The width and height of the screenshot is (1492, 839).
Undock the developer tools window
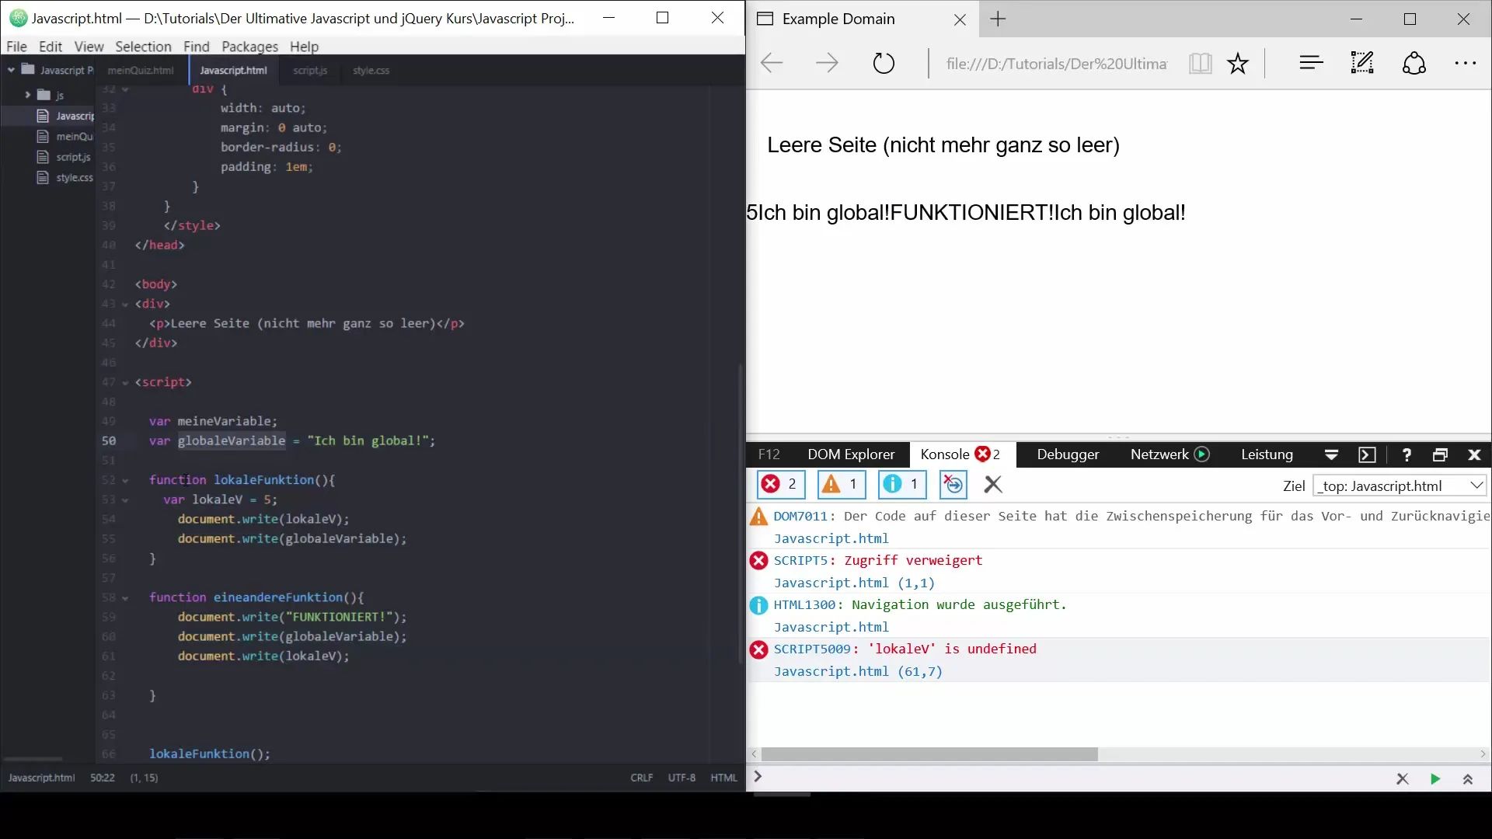point(1440,454)
